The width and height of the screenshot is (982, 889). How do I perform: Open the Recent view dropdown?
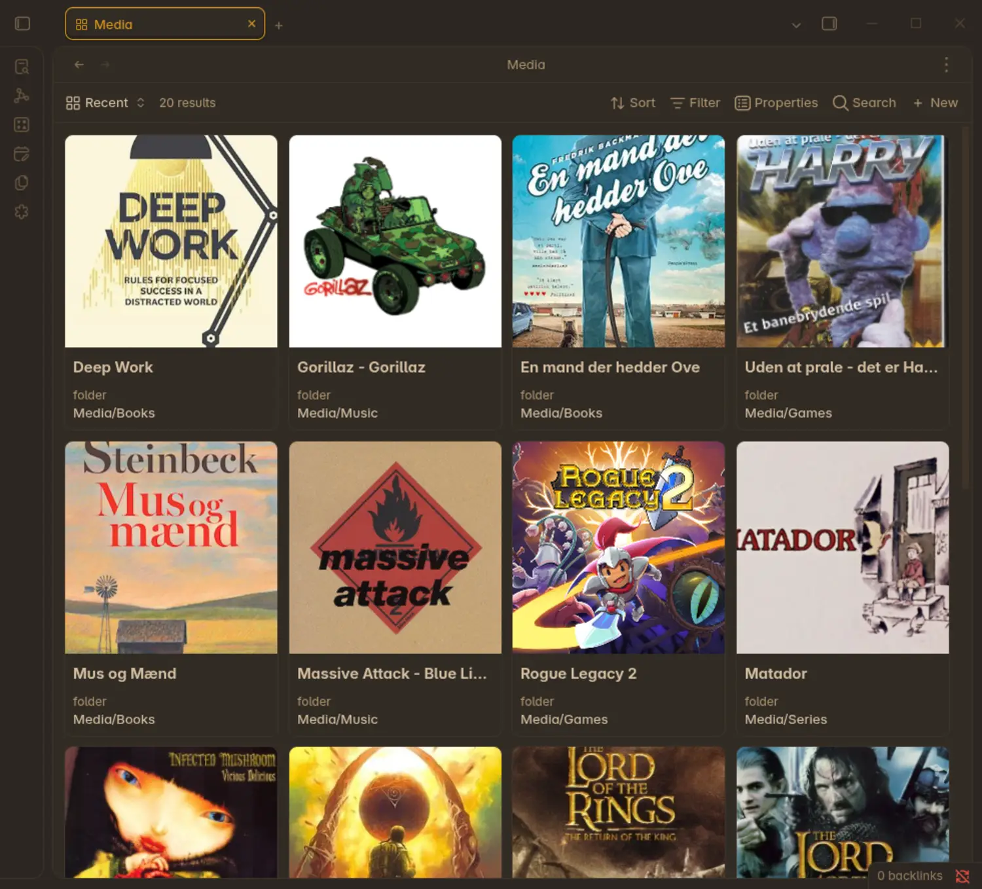click(105, 103)
